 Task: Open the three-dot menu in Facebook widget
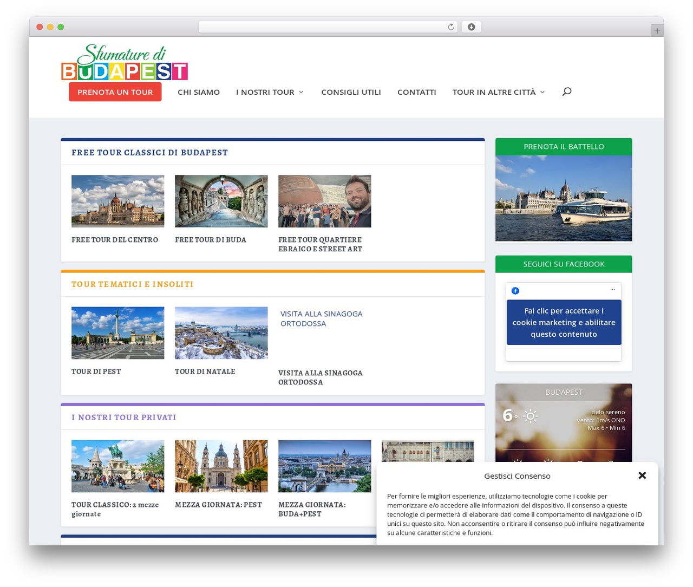pyautogui.click(x=612, y=289)
